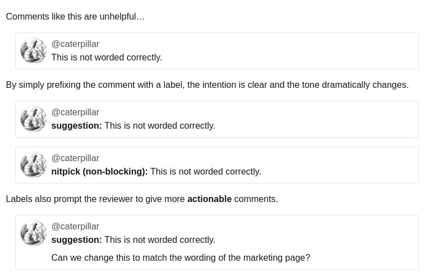Viewport: 425px width, 277px height.
Task: Click the caterpillar avatar on the unlabeled comment
Action: click(x=34, y=50)
